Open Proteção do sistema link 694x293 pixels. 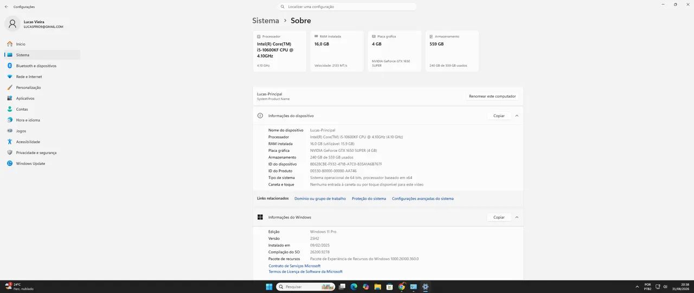(x=369, y=199)
